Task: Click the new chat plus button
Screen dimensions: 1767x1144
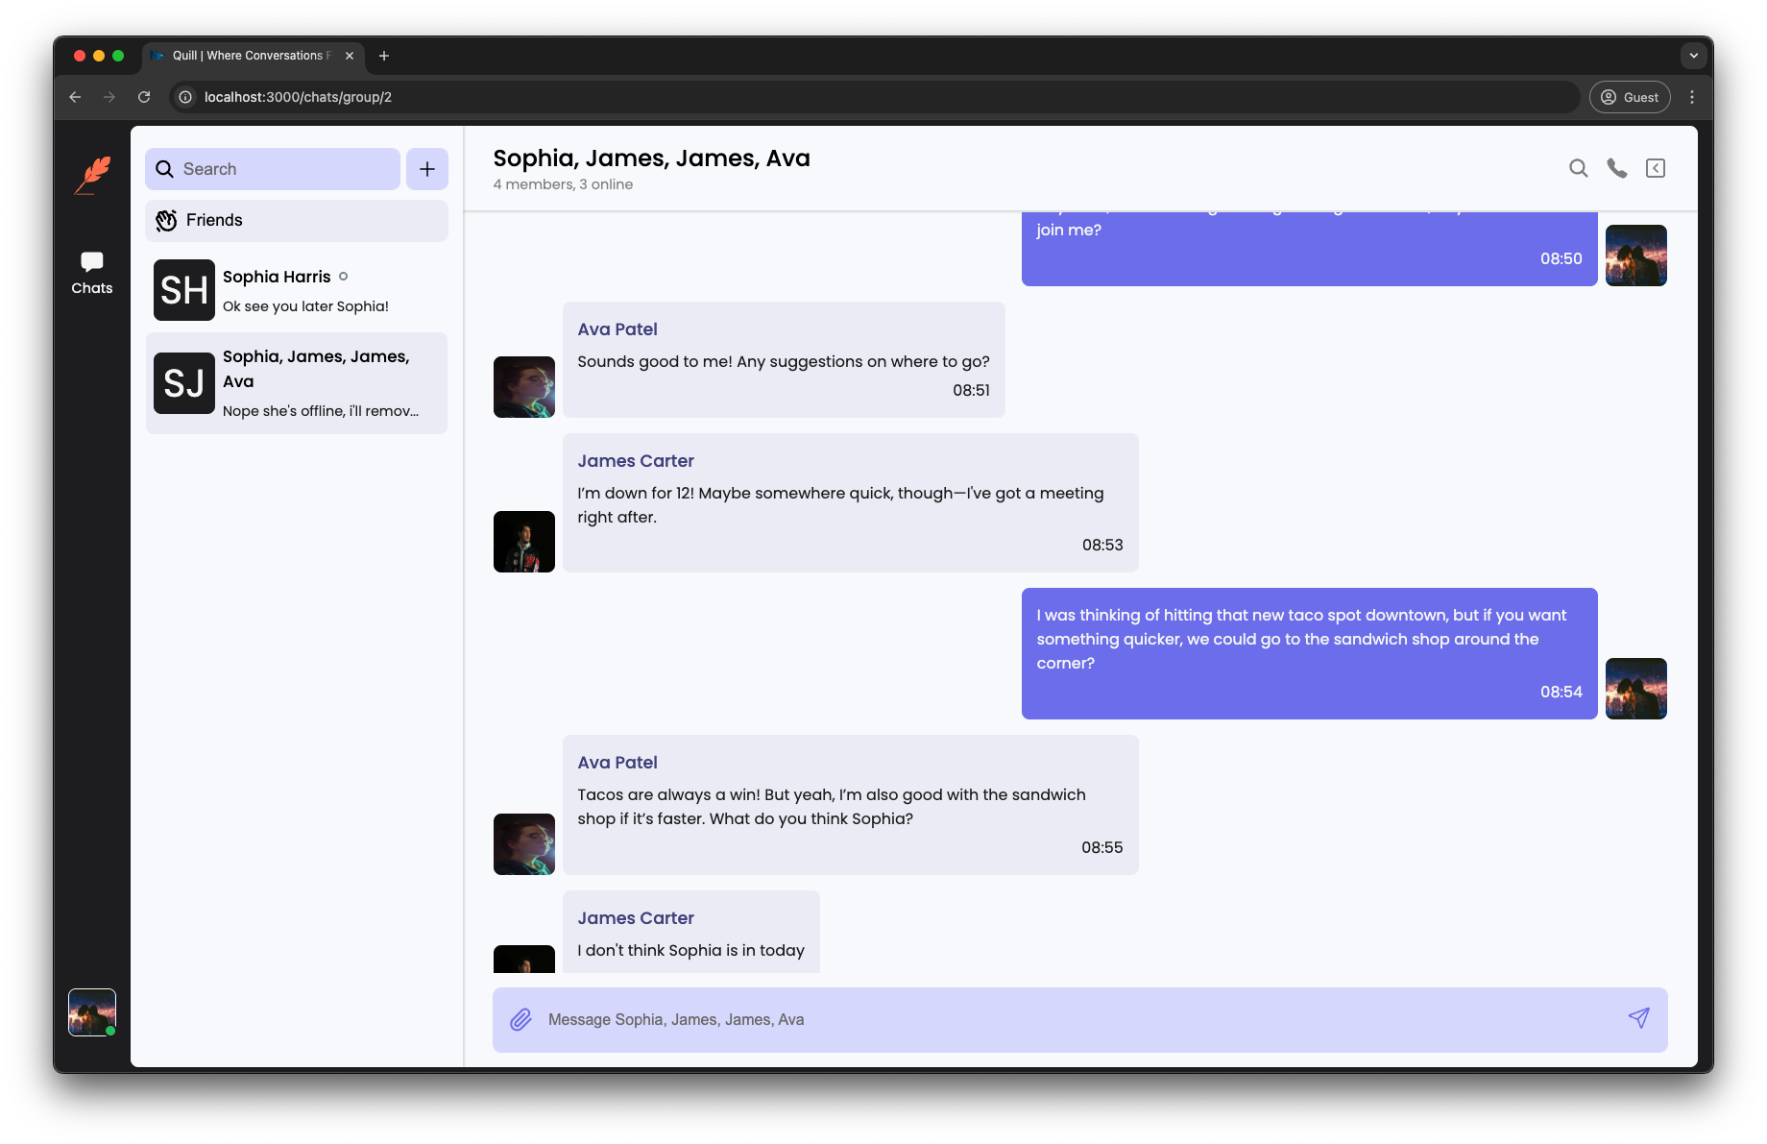Action: (x=427, y=169)
